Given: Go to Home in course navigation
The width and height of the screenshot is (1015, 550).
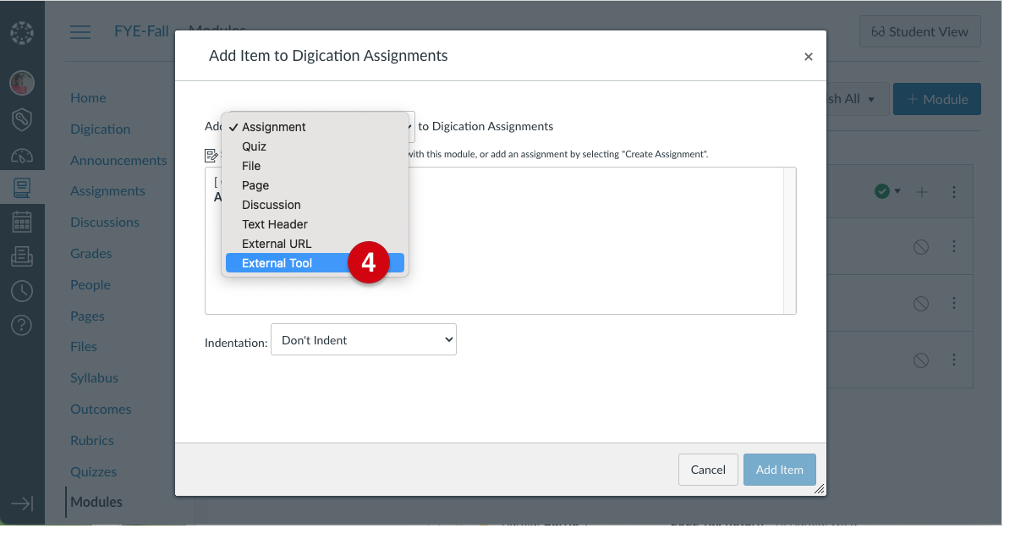Looking at the screenshot, I should pos(88,97).
